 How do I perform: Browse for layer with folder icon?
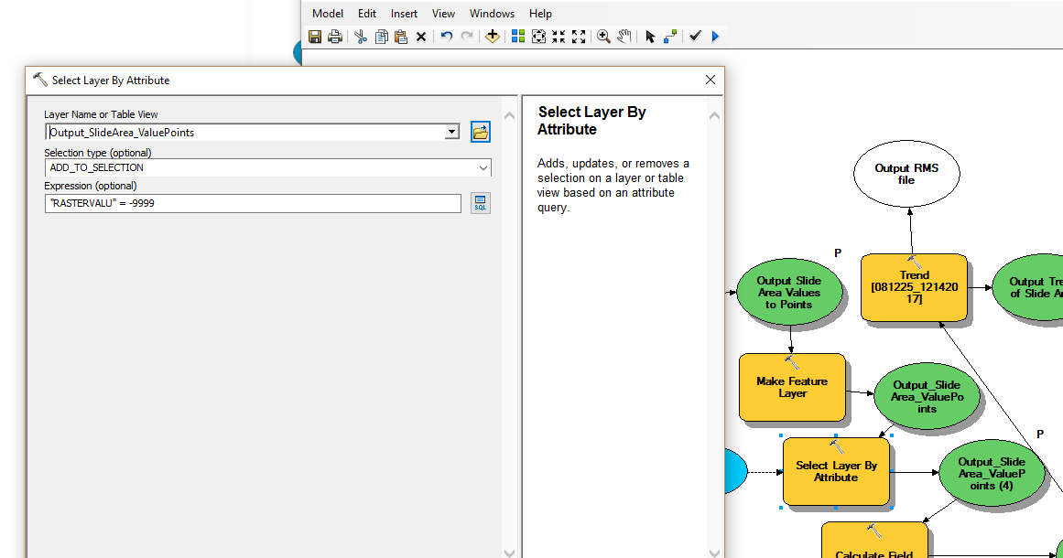481,132
